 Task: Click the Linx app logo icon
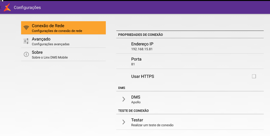[8, 7]
